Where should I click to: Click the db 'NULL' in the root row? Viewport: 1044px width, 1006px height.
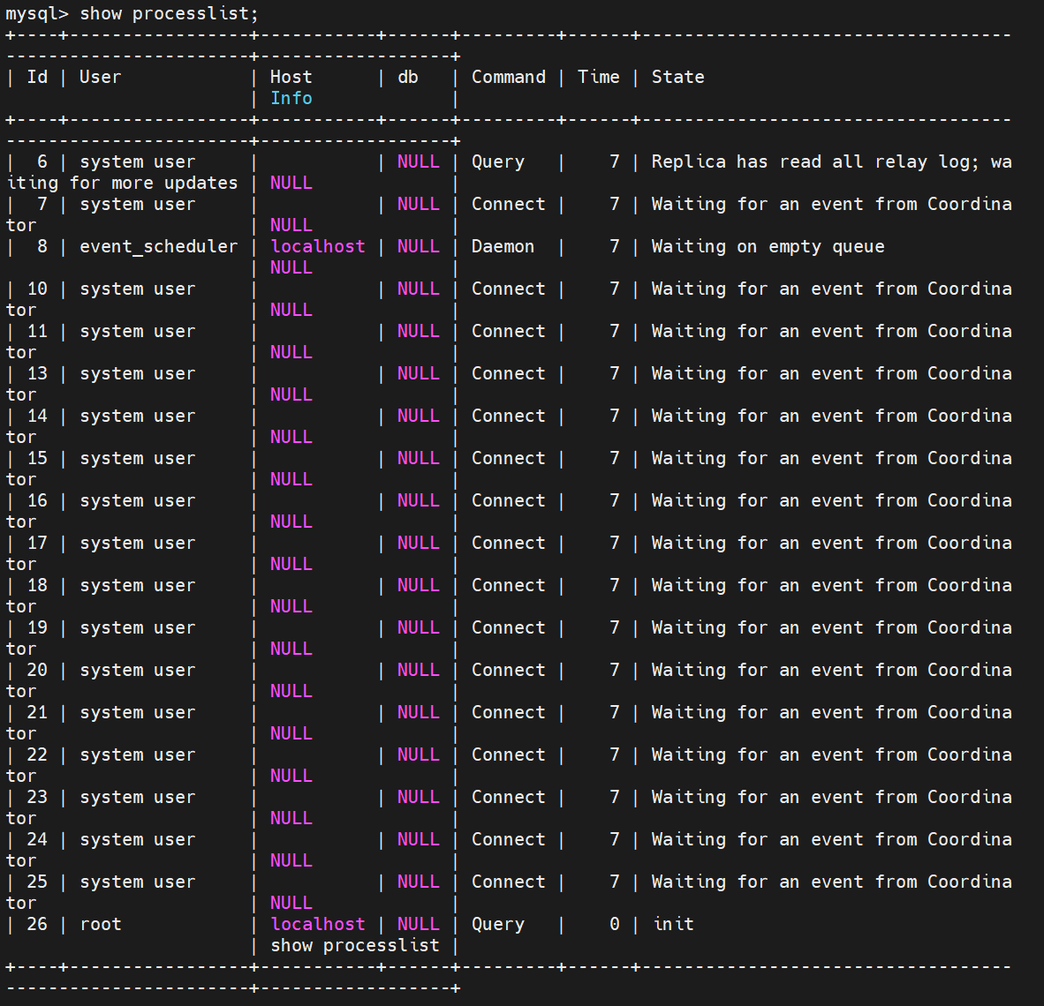tap(418, 924)
